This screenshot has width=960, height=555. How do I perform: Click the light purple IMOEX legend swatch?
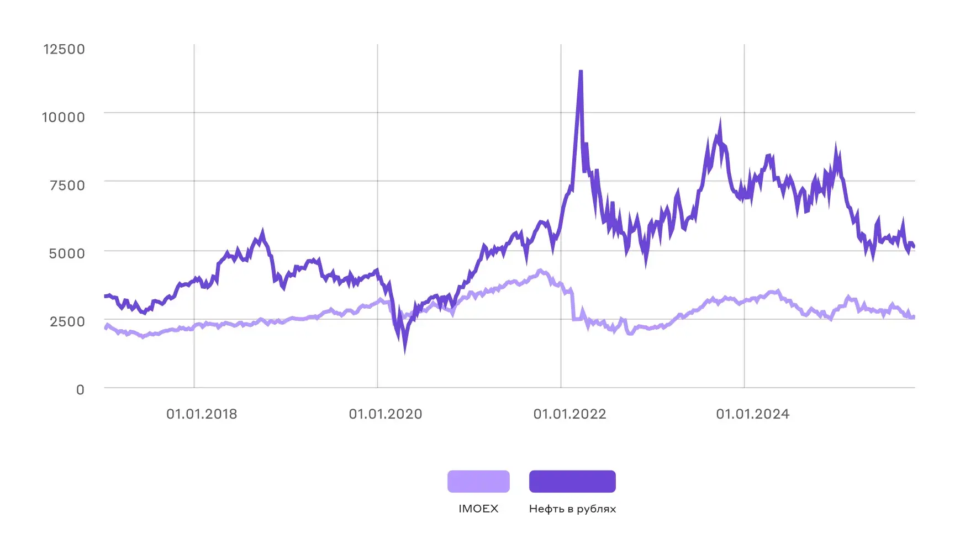point(478,481)
